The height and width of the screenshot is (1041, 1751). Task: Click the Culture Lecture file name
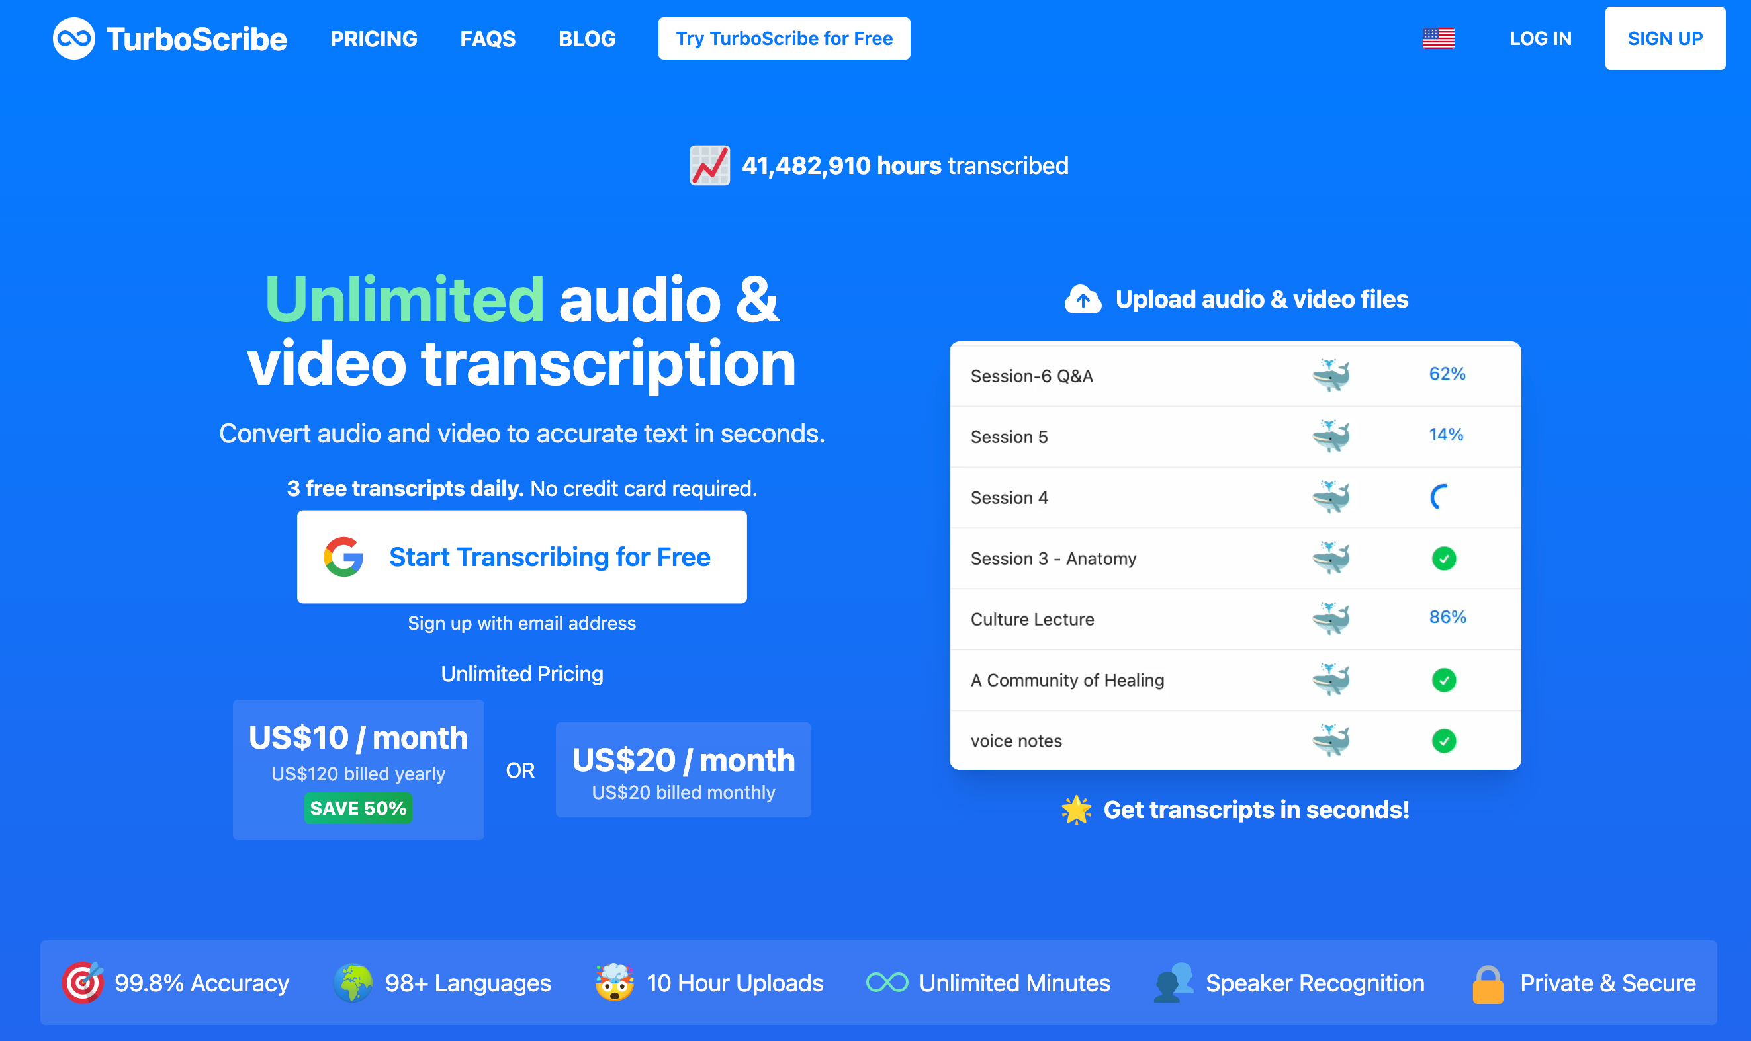point(1032,620)
